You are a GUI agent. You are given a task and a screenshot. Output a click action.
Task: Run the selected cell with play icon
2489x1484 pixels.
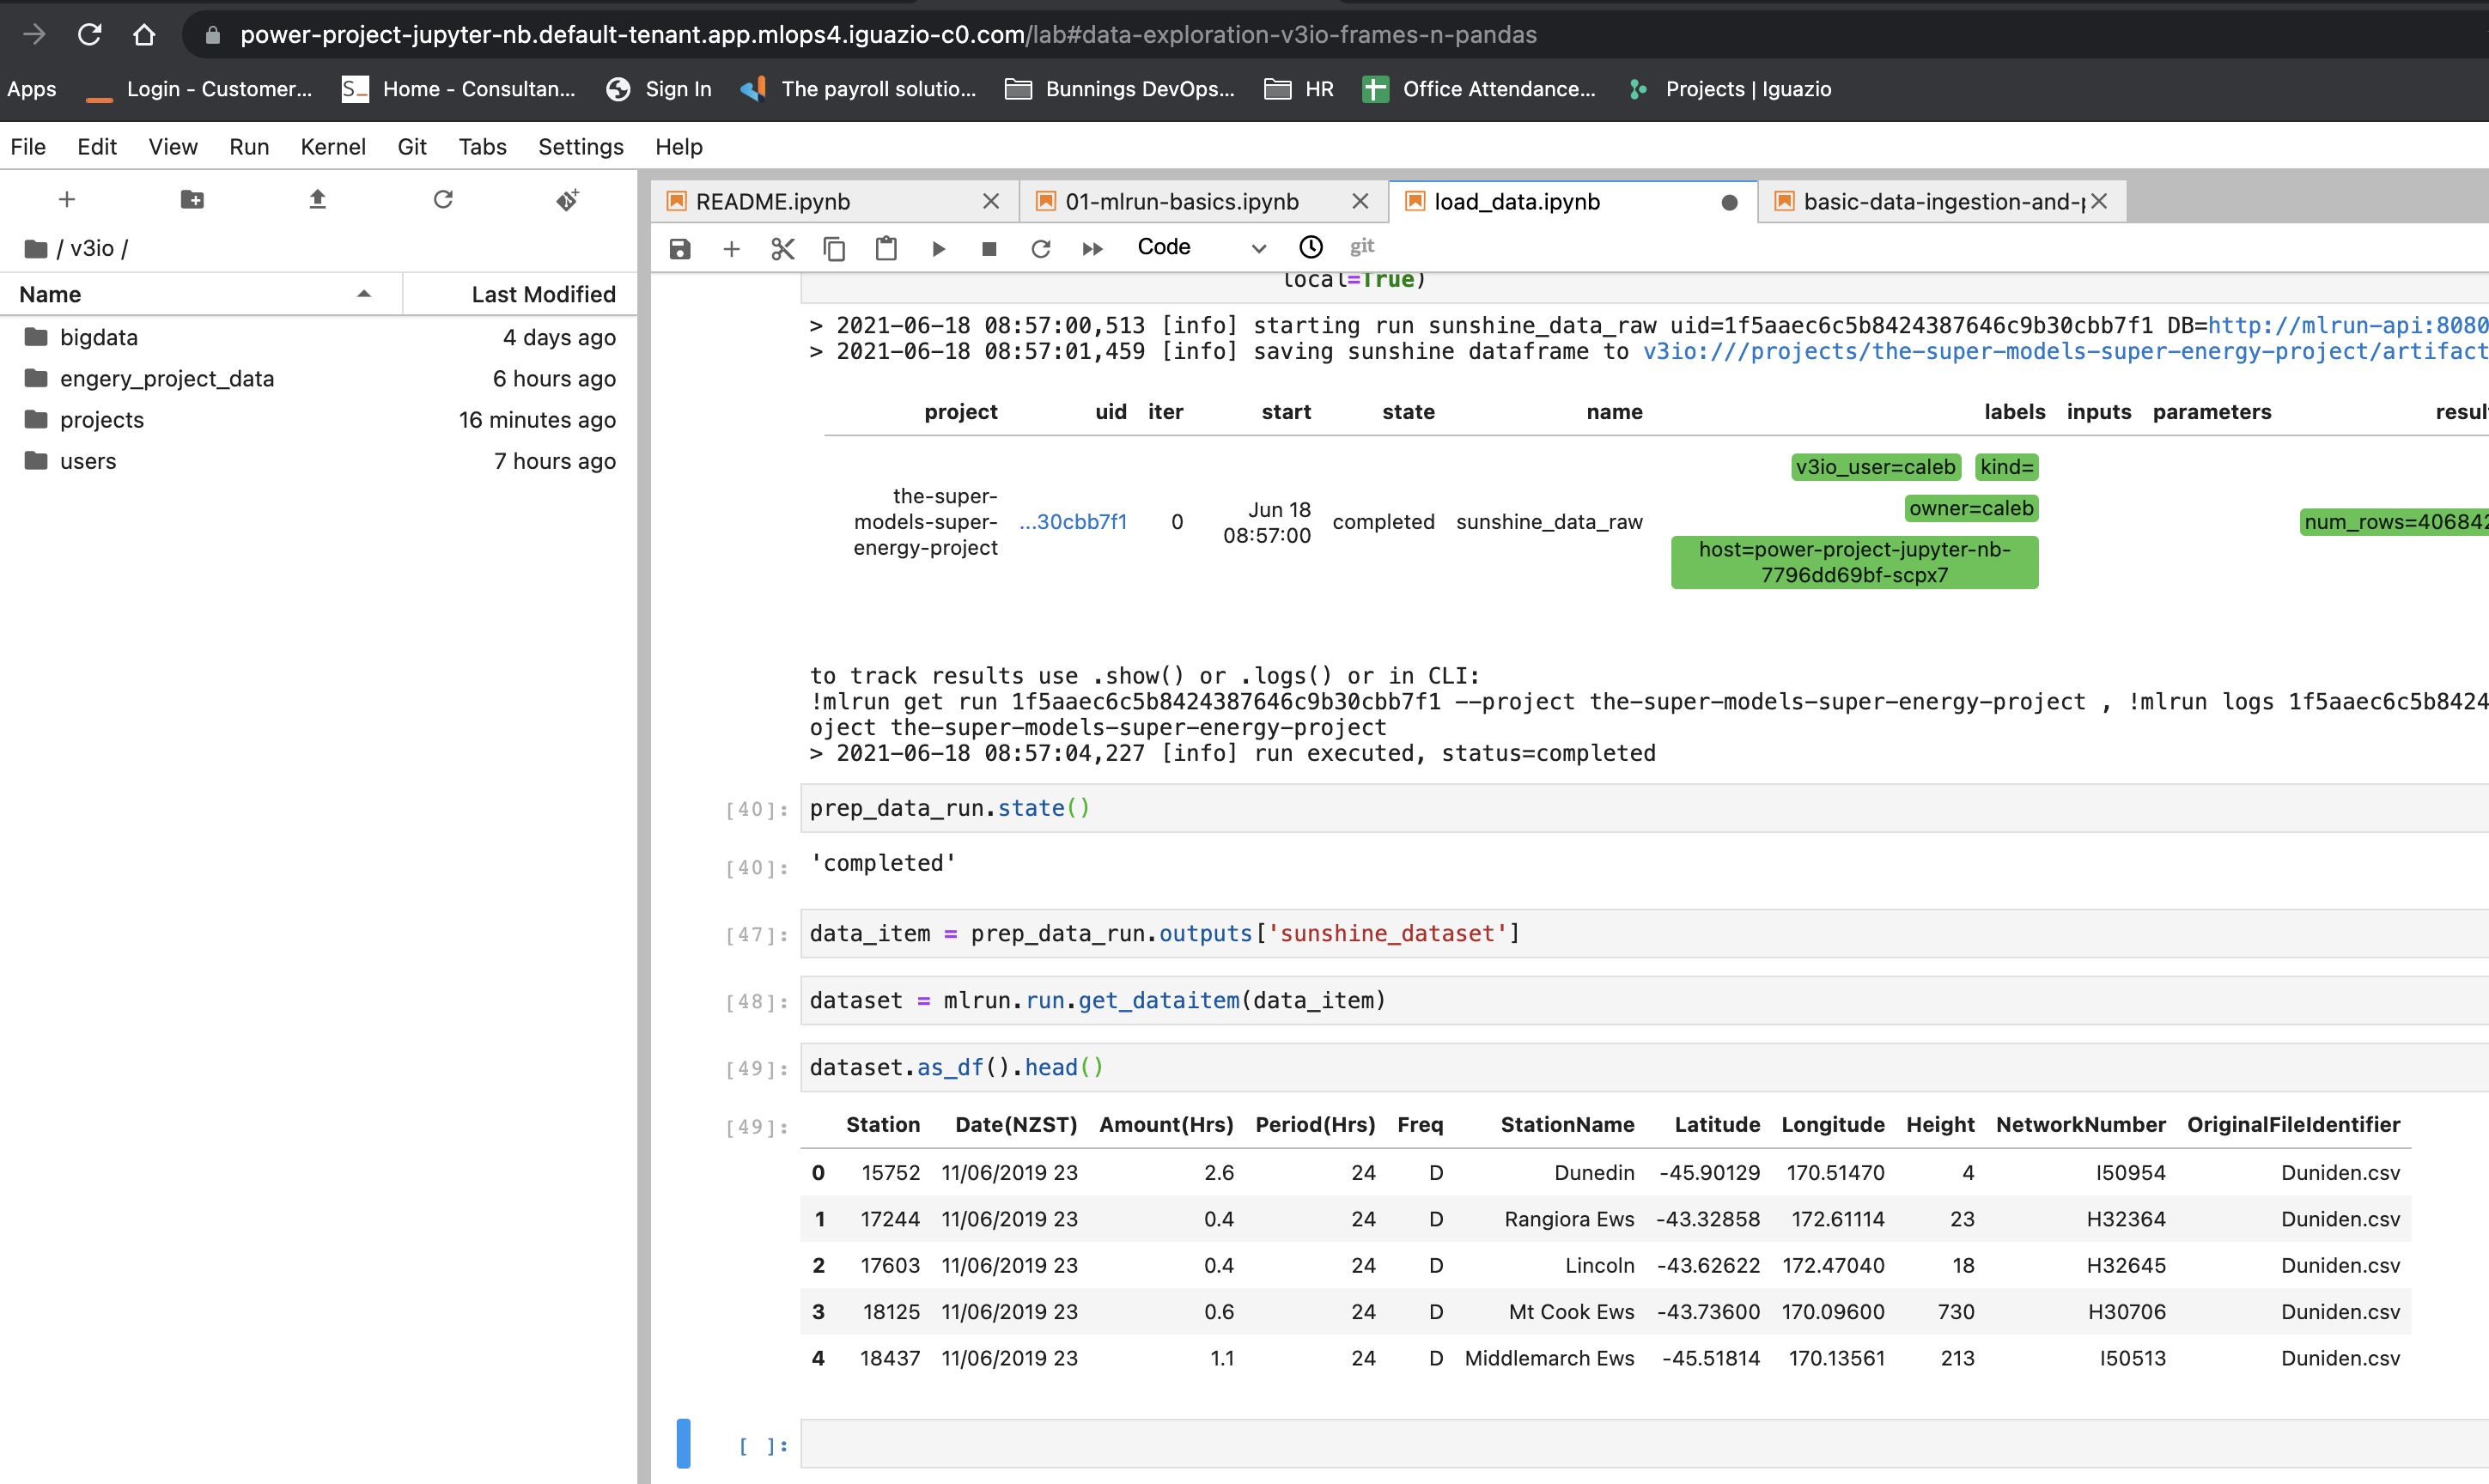coord(938,248)
